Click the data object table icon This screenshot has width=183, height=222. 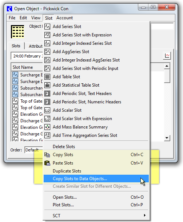coord(17,32)
